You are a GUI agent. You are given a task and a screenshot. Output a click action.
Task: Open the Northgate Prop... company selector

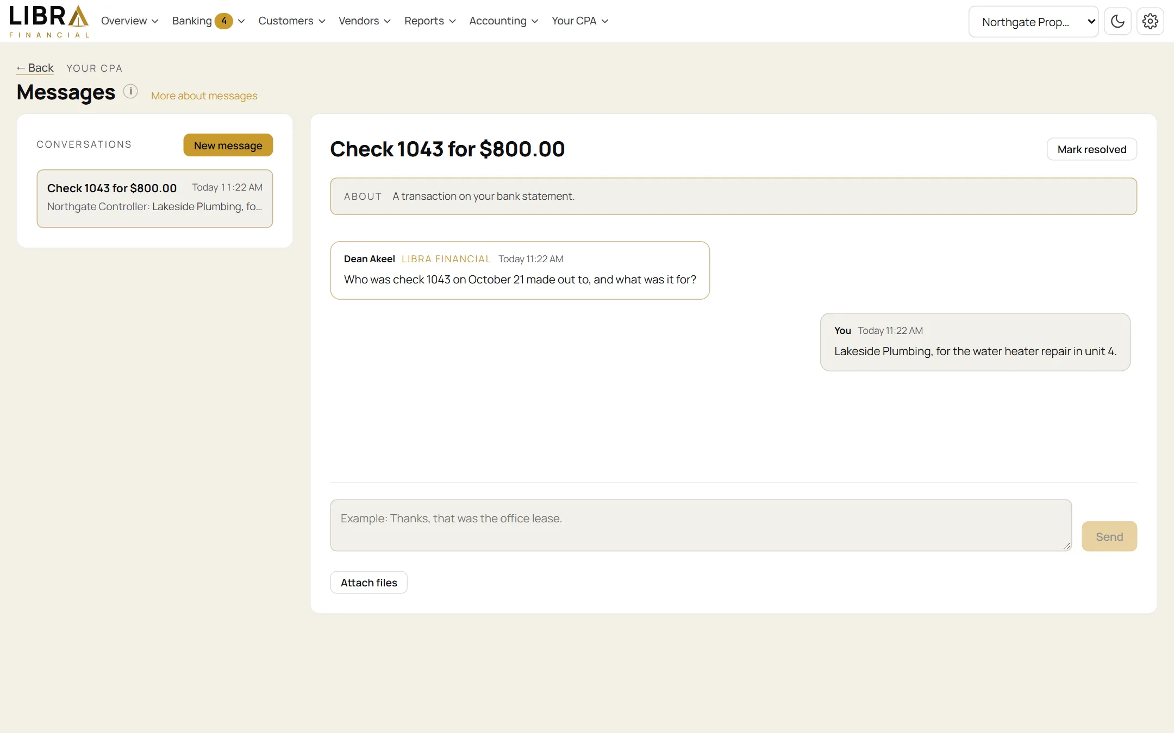(1033, 22)
